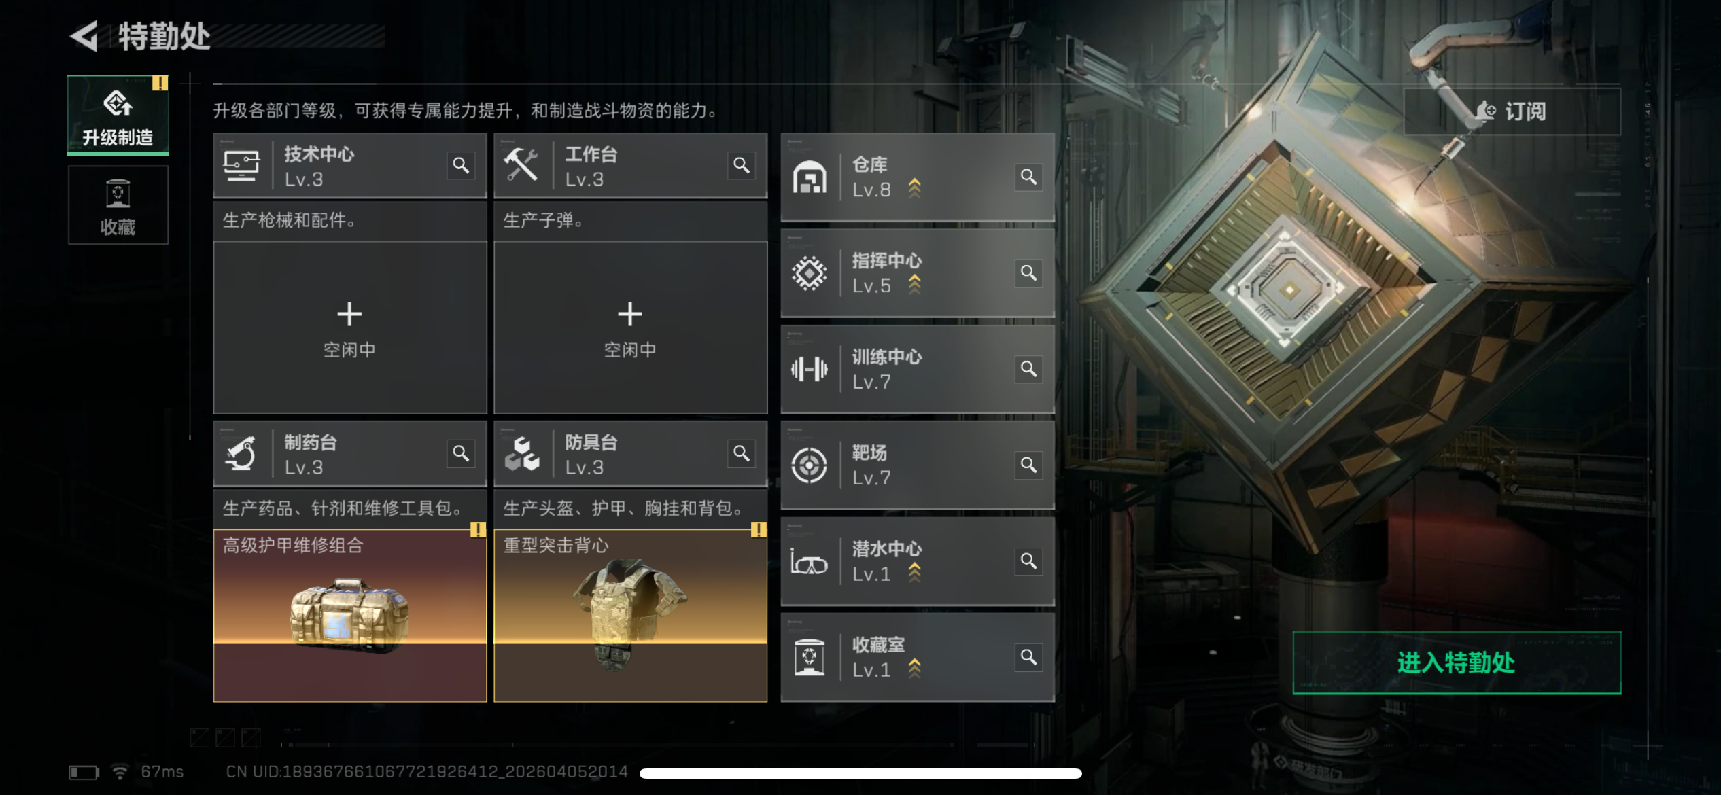This screenshot has width=1721, height=795.
Task: View 仓库 details via magnifier icon
Action: pyautogui.click(x=1028, y=177)
